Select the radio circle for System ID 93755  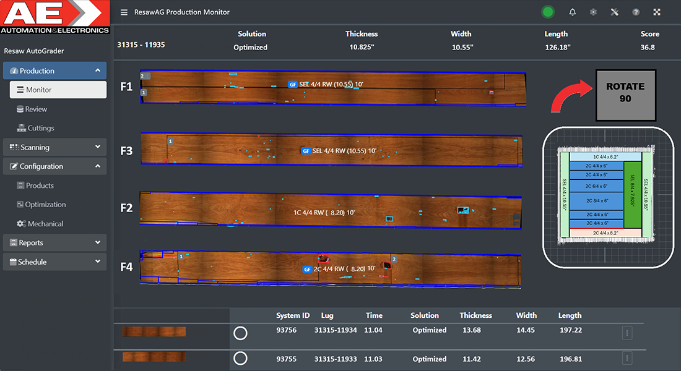point(240,358)
